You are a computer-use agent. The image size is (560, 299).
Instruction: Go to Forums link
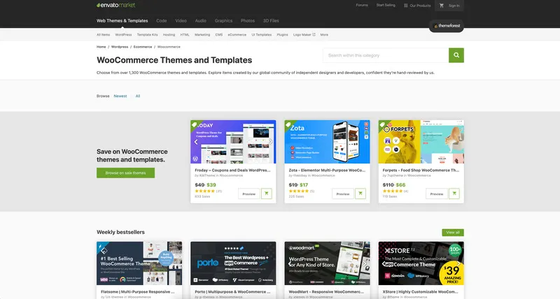tap(362, 5)
